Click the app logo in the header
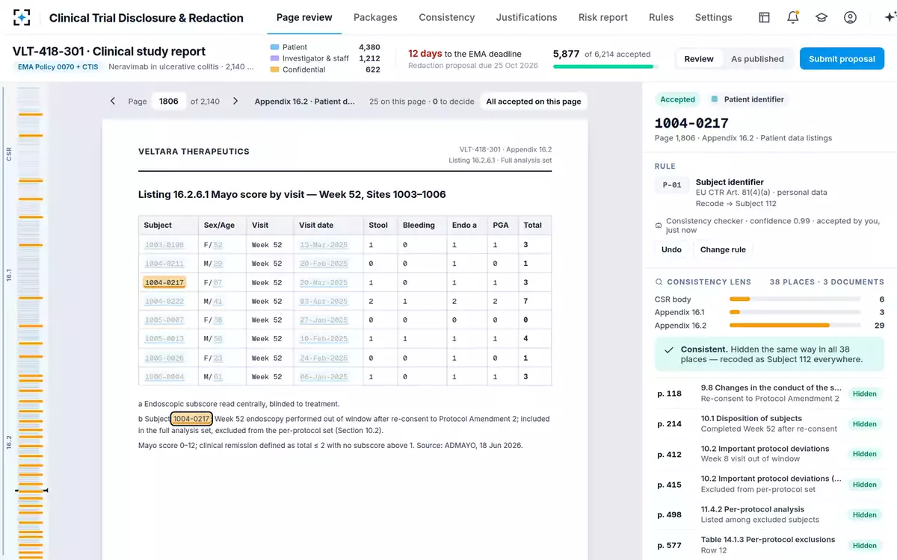Screen dimensions: 897x560 click(x=22, y=17)
